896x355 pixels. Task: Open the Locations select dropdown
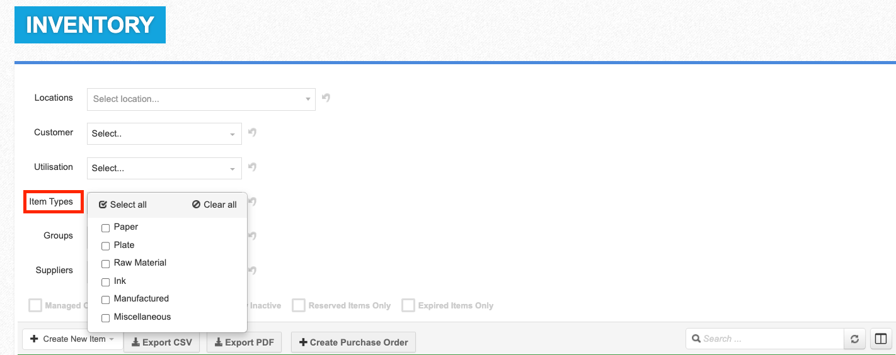[x=201, y=99]
